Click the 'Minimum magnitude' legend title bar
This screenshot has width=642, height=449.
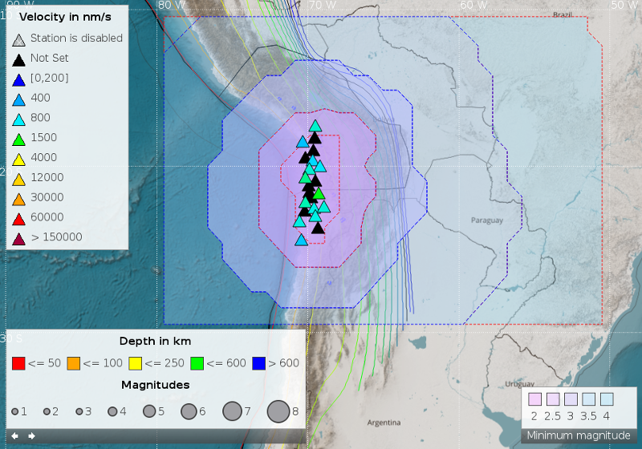coord(578,435)
